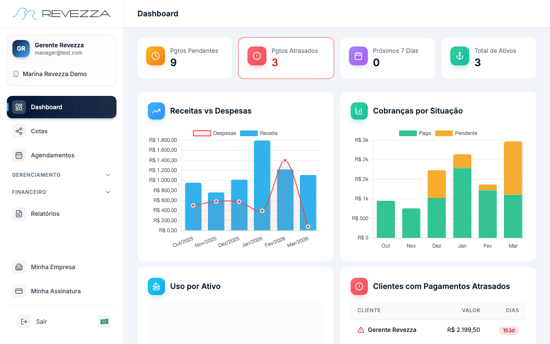Image resolution: width=550 pixels, height=344 pixels.
Task: Go to Cotas in the sidebar
Action: tap(61, 131)
